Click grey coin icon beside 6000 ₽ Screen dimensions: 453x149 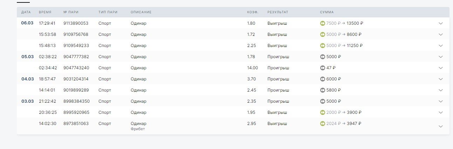[x=323, y=79]
